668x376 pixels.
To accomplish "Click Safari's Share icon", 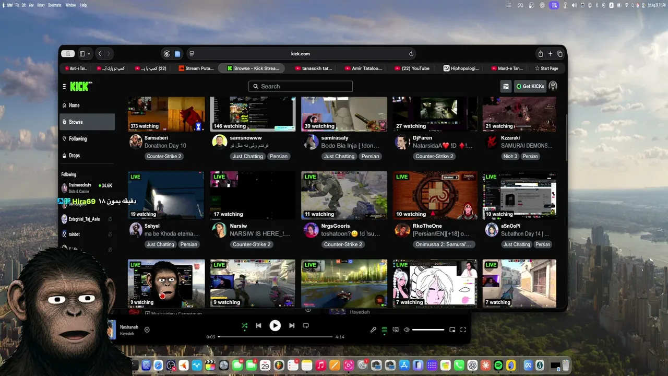I will 541,54.
